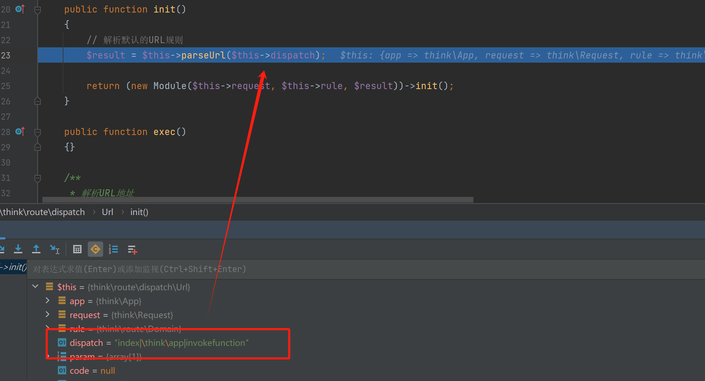Click the Run to Cursor icon
Screen dimensions: 705x381
55,249
